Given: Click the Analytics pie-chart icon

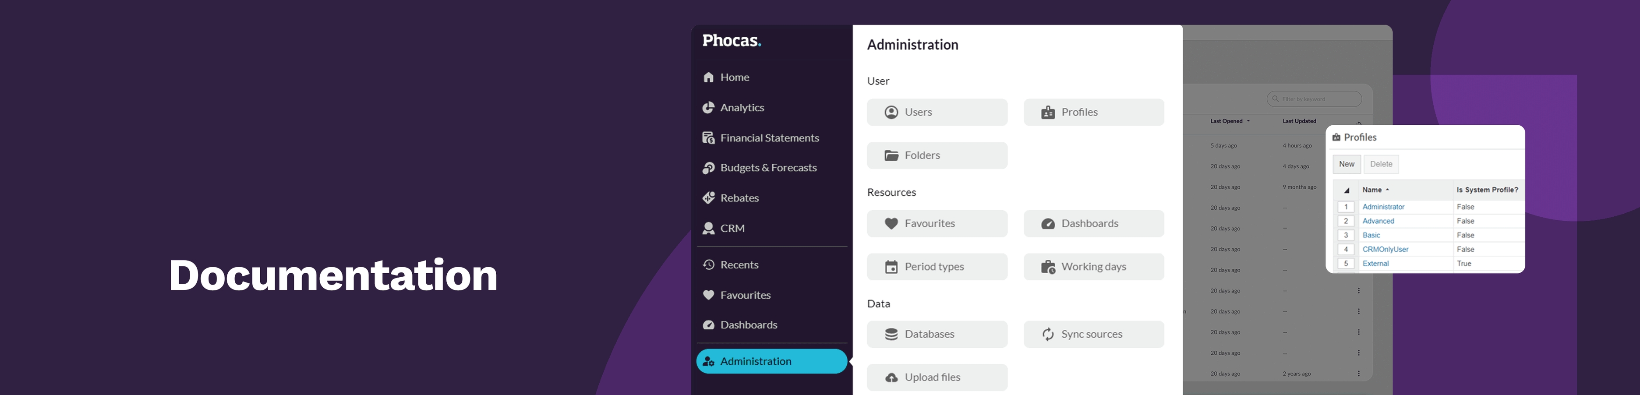Looking at the screenshot, I should pyautogui.click(x=709, y=107).
